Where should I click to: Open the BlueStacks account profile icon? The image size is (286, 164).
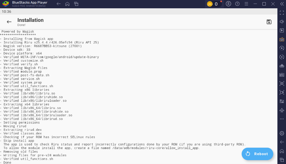coord(228,4)
